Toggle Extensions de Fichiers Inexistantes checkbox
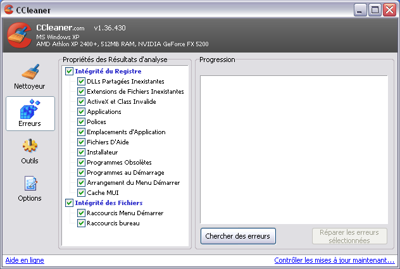Viewport: 400px width, 269px height. pyautogui.click(x=81, y=91)
